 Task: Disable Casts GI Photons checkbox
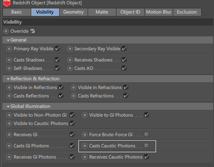coord(72,146)
